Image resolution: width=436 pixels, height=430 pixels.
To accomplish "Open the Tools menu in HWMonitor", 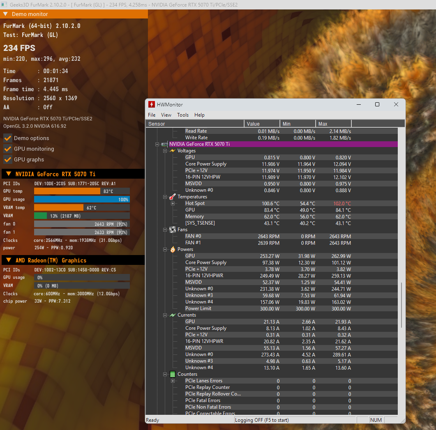I will point(183,115).
